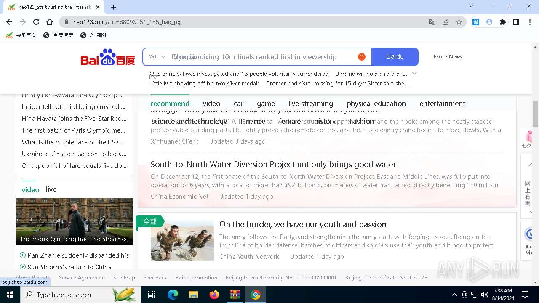
Task: Click the Chrome forward arrow
Action: (23, 22)
